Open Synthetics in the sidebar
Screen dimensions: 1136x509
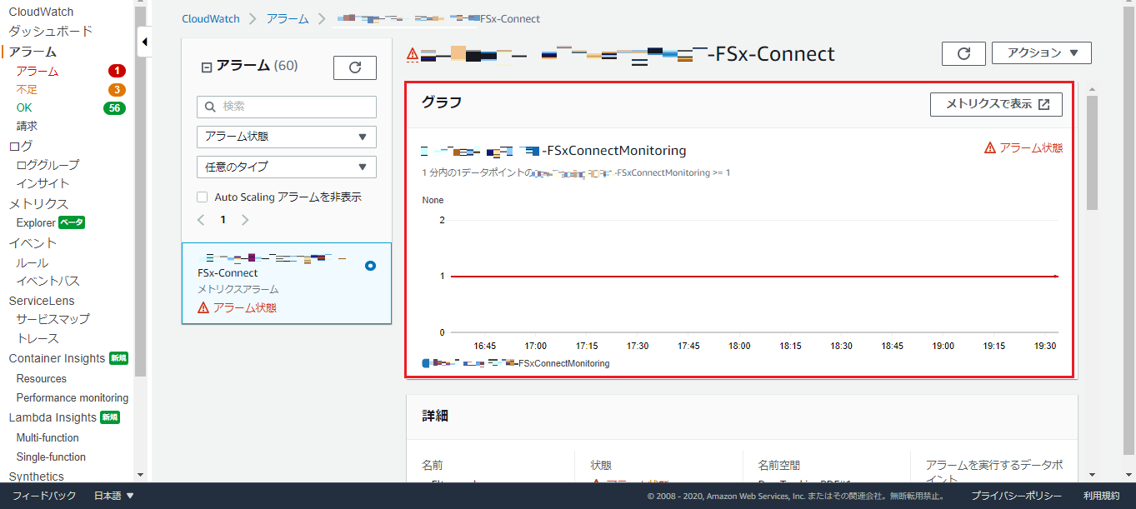[36, 477]
